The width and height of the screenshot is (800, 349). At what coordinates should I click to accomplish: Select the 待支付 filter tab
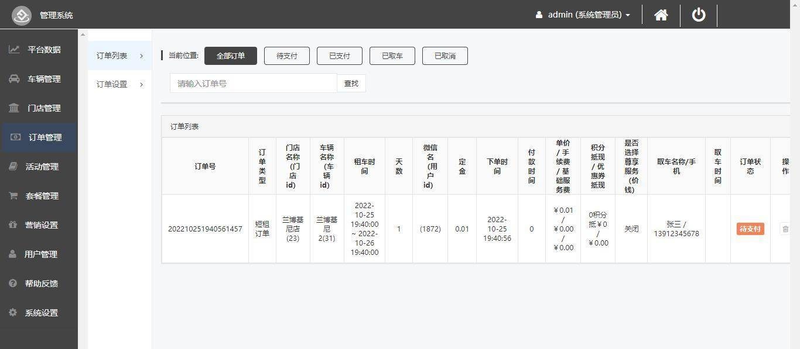[x=287, y=56]
